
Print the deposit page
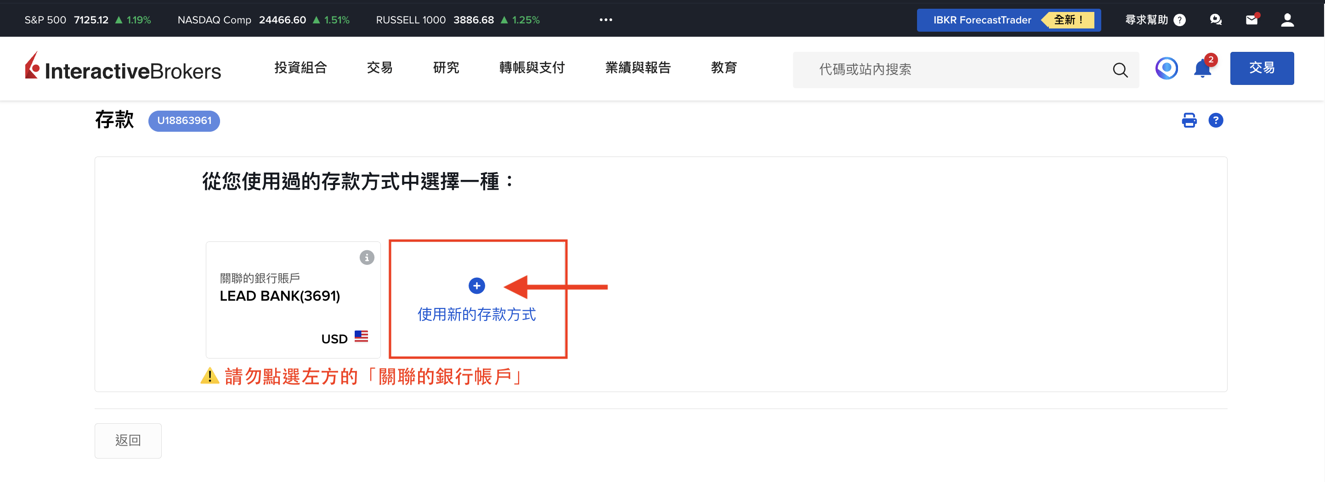[x=1189, y=120]
